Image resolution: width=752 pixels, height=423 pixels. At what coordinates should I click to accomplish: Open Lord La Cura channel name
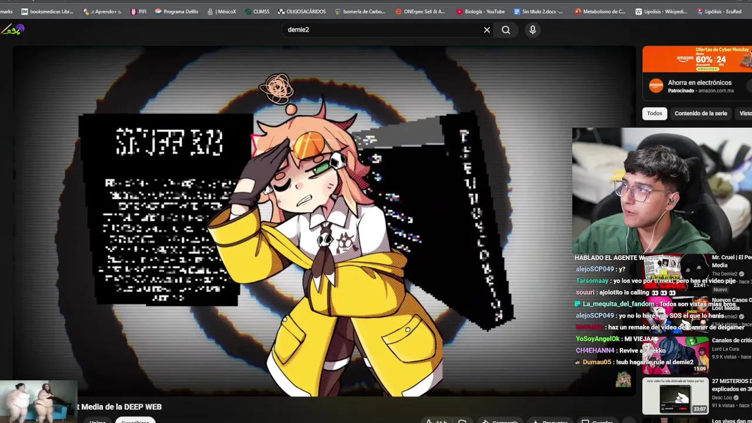(726, 349)
